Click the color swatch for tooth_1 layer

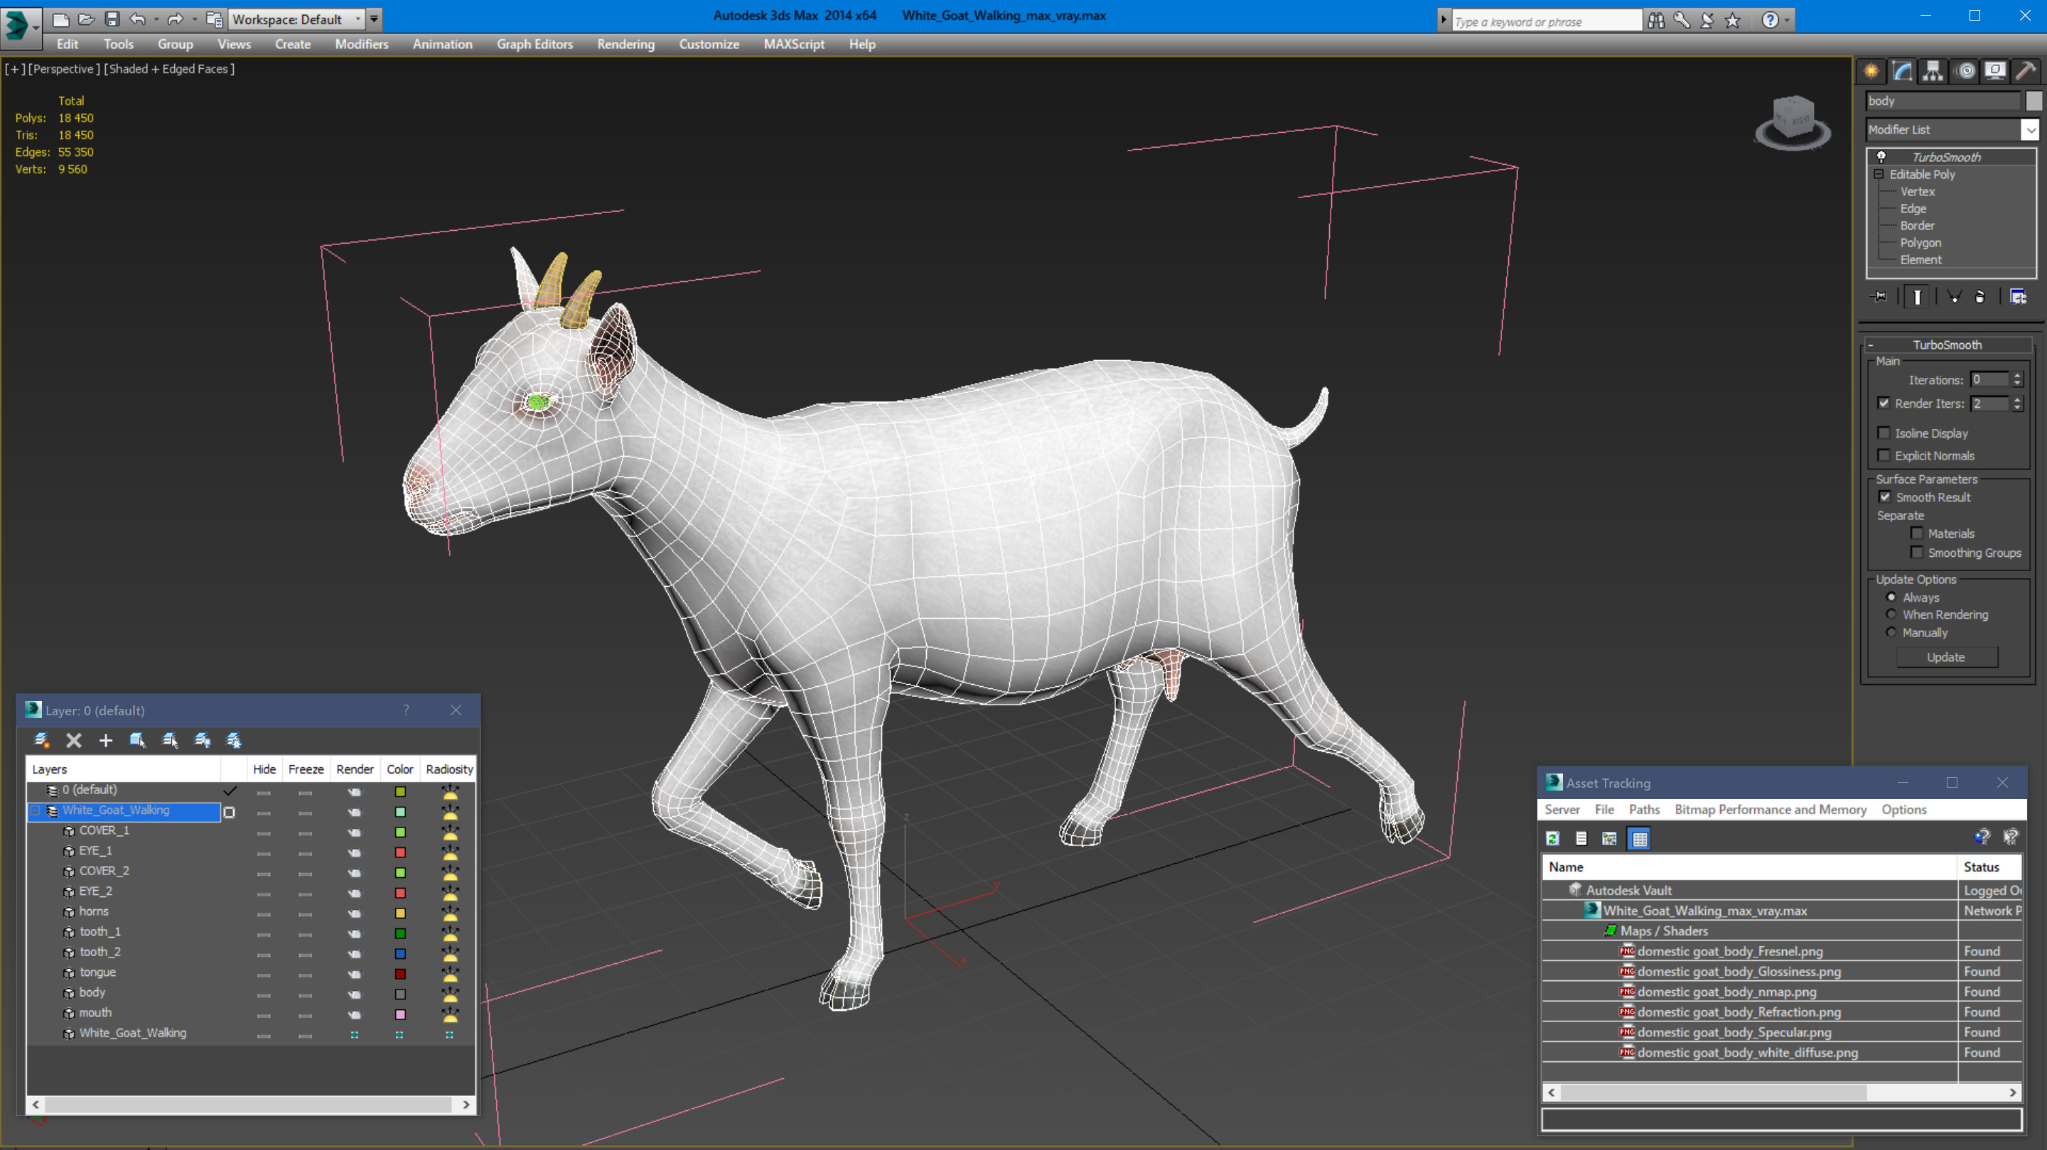[399, 931]
